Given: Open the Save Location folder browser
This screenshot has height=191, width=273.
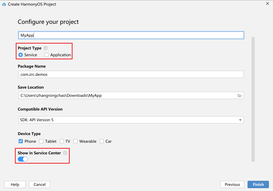Looking at the screenshot, I should (x=239, y=95).
